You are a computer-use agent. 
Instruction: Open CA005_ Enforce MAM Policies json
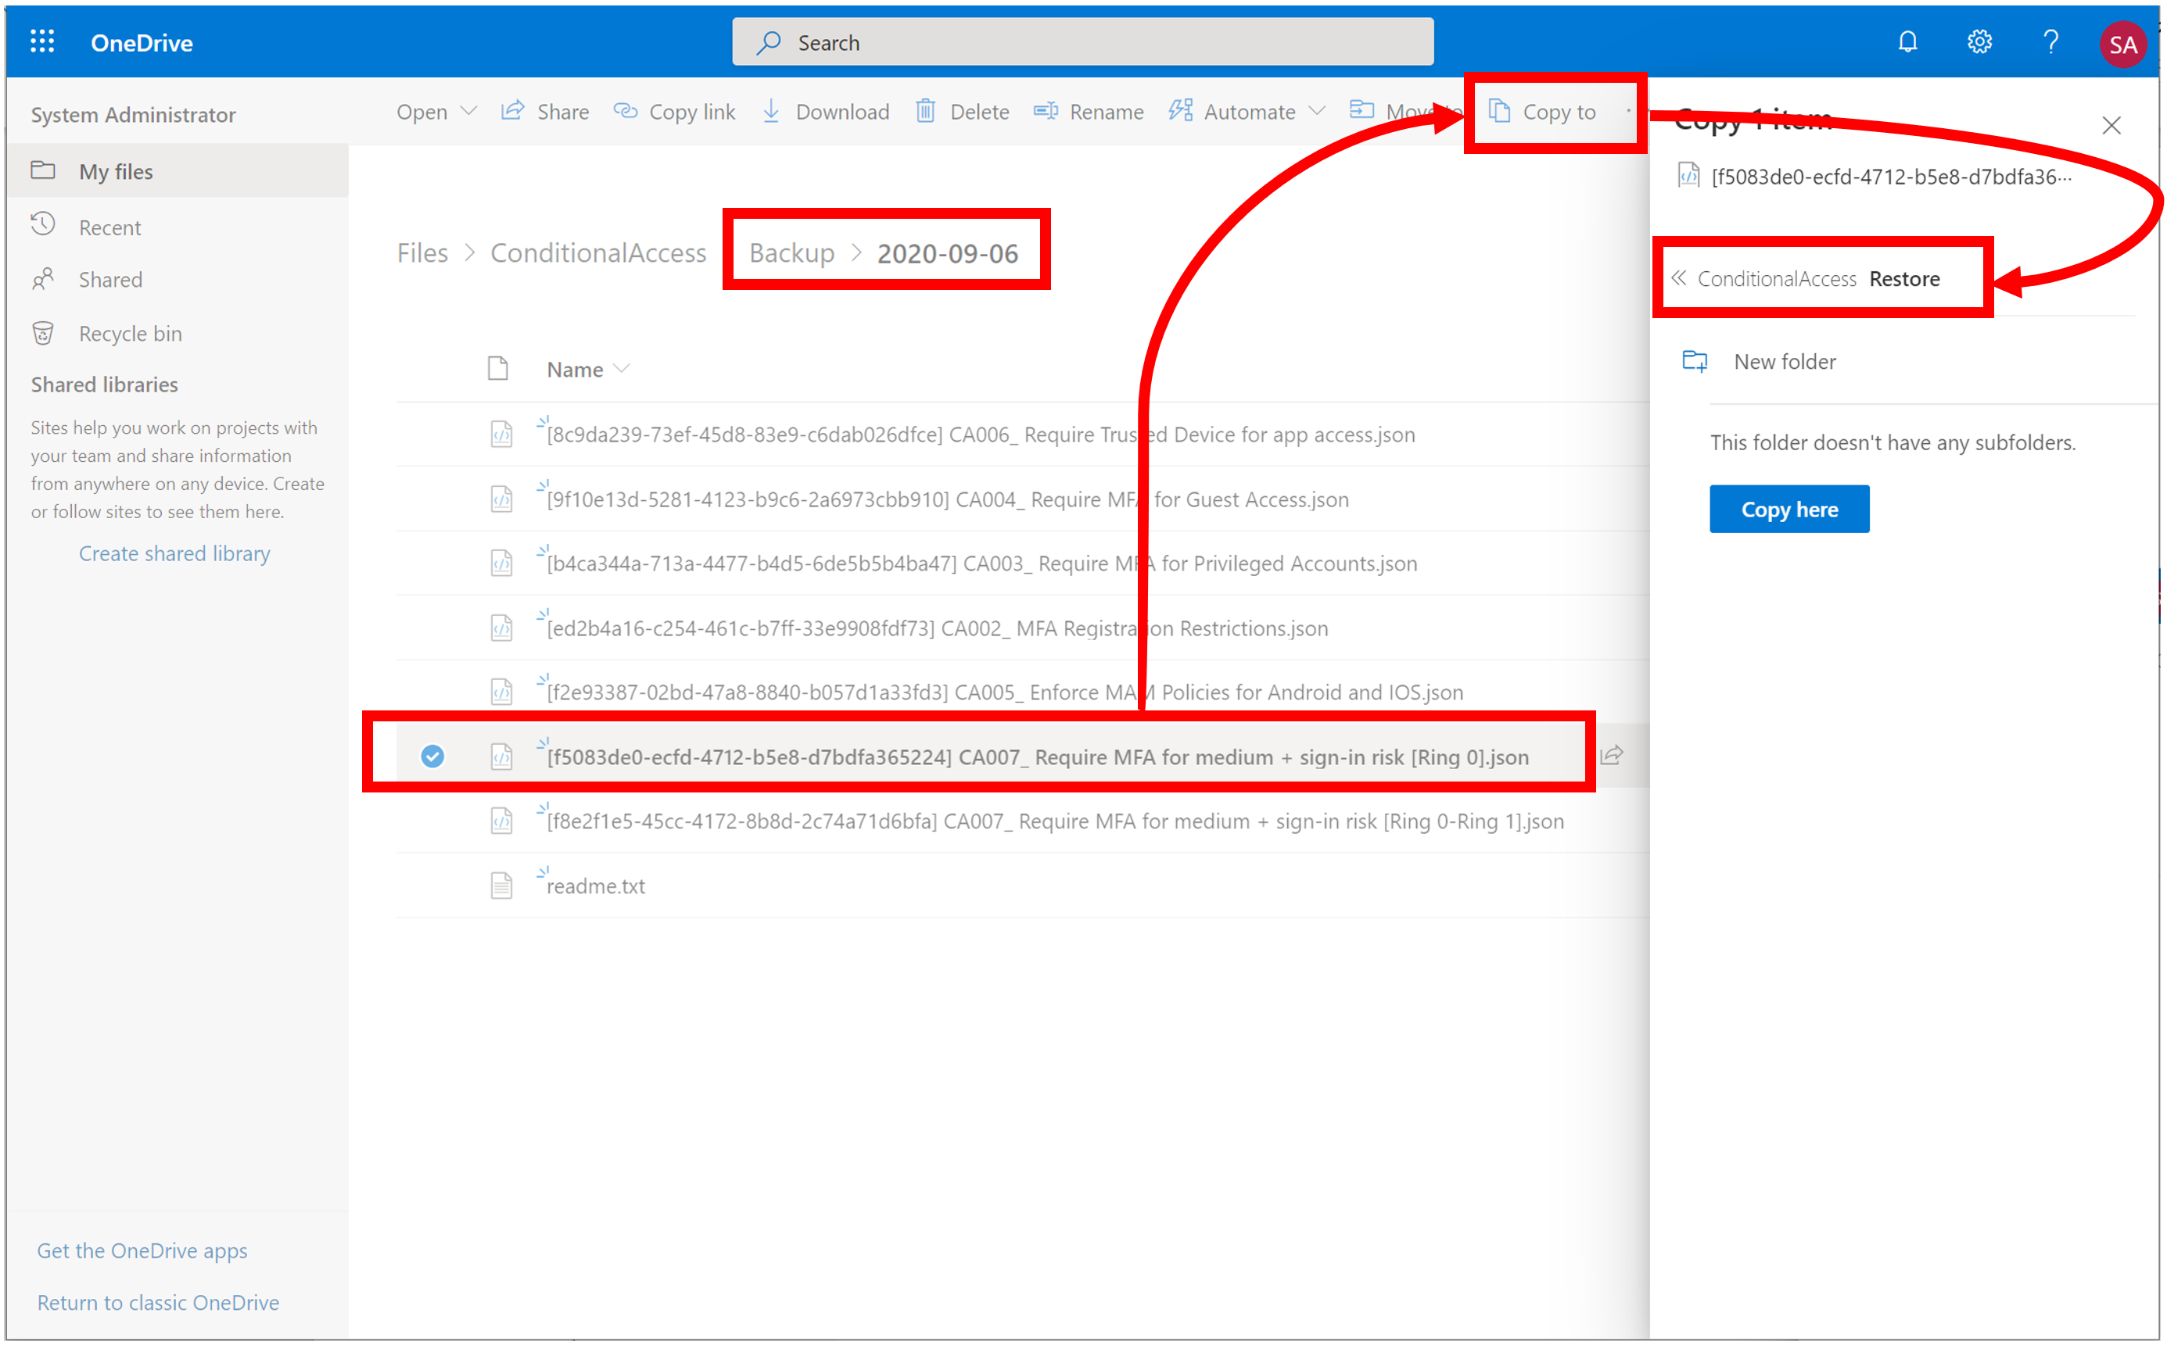coord(1005,693)
